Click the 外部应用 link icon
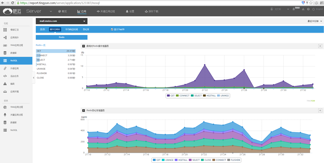324x163 pixels. coord(5,68)
